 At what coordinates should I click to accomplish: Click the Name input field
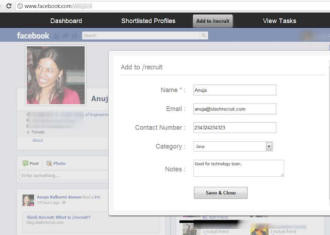(235, 90)
